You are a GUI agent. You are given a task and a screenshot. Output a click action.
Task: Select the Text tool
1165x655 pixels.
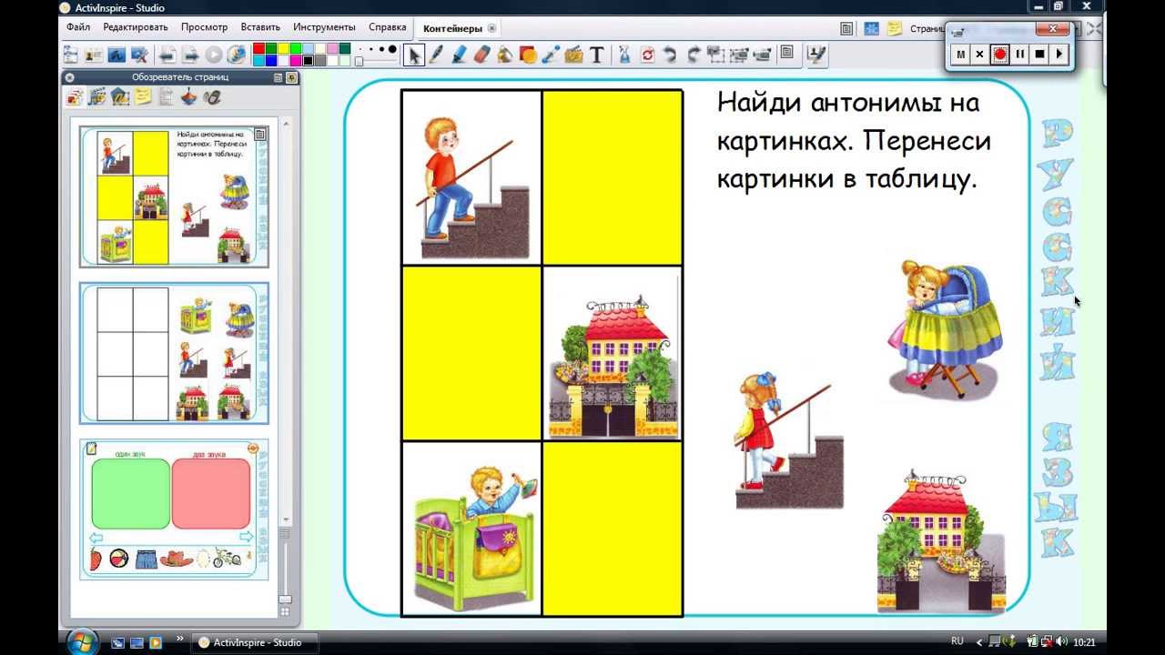[597, 55]
